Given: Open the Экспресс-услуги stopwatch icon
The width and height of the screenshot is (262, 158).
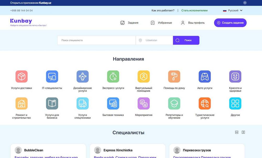Looking at the screenshot, I should [x=113, y=76].
